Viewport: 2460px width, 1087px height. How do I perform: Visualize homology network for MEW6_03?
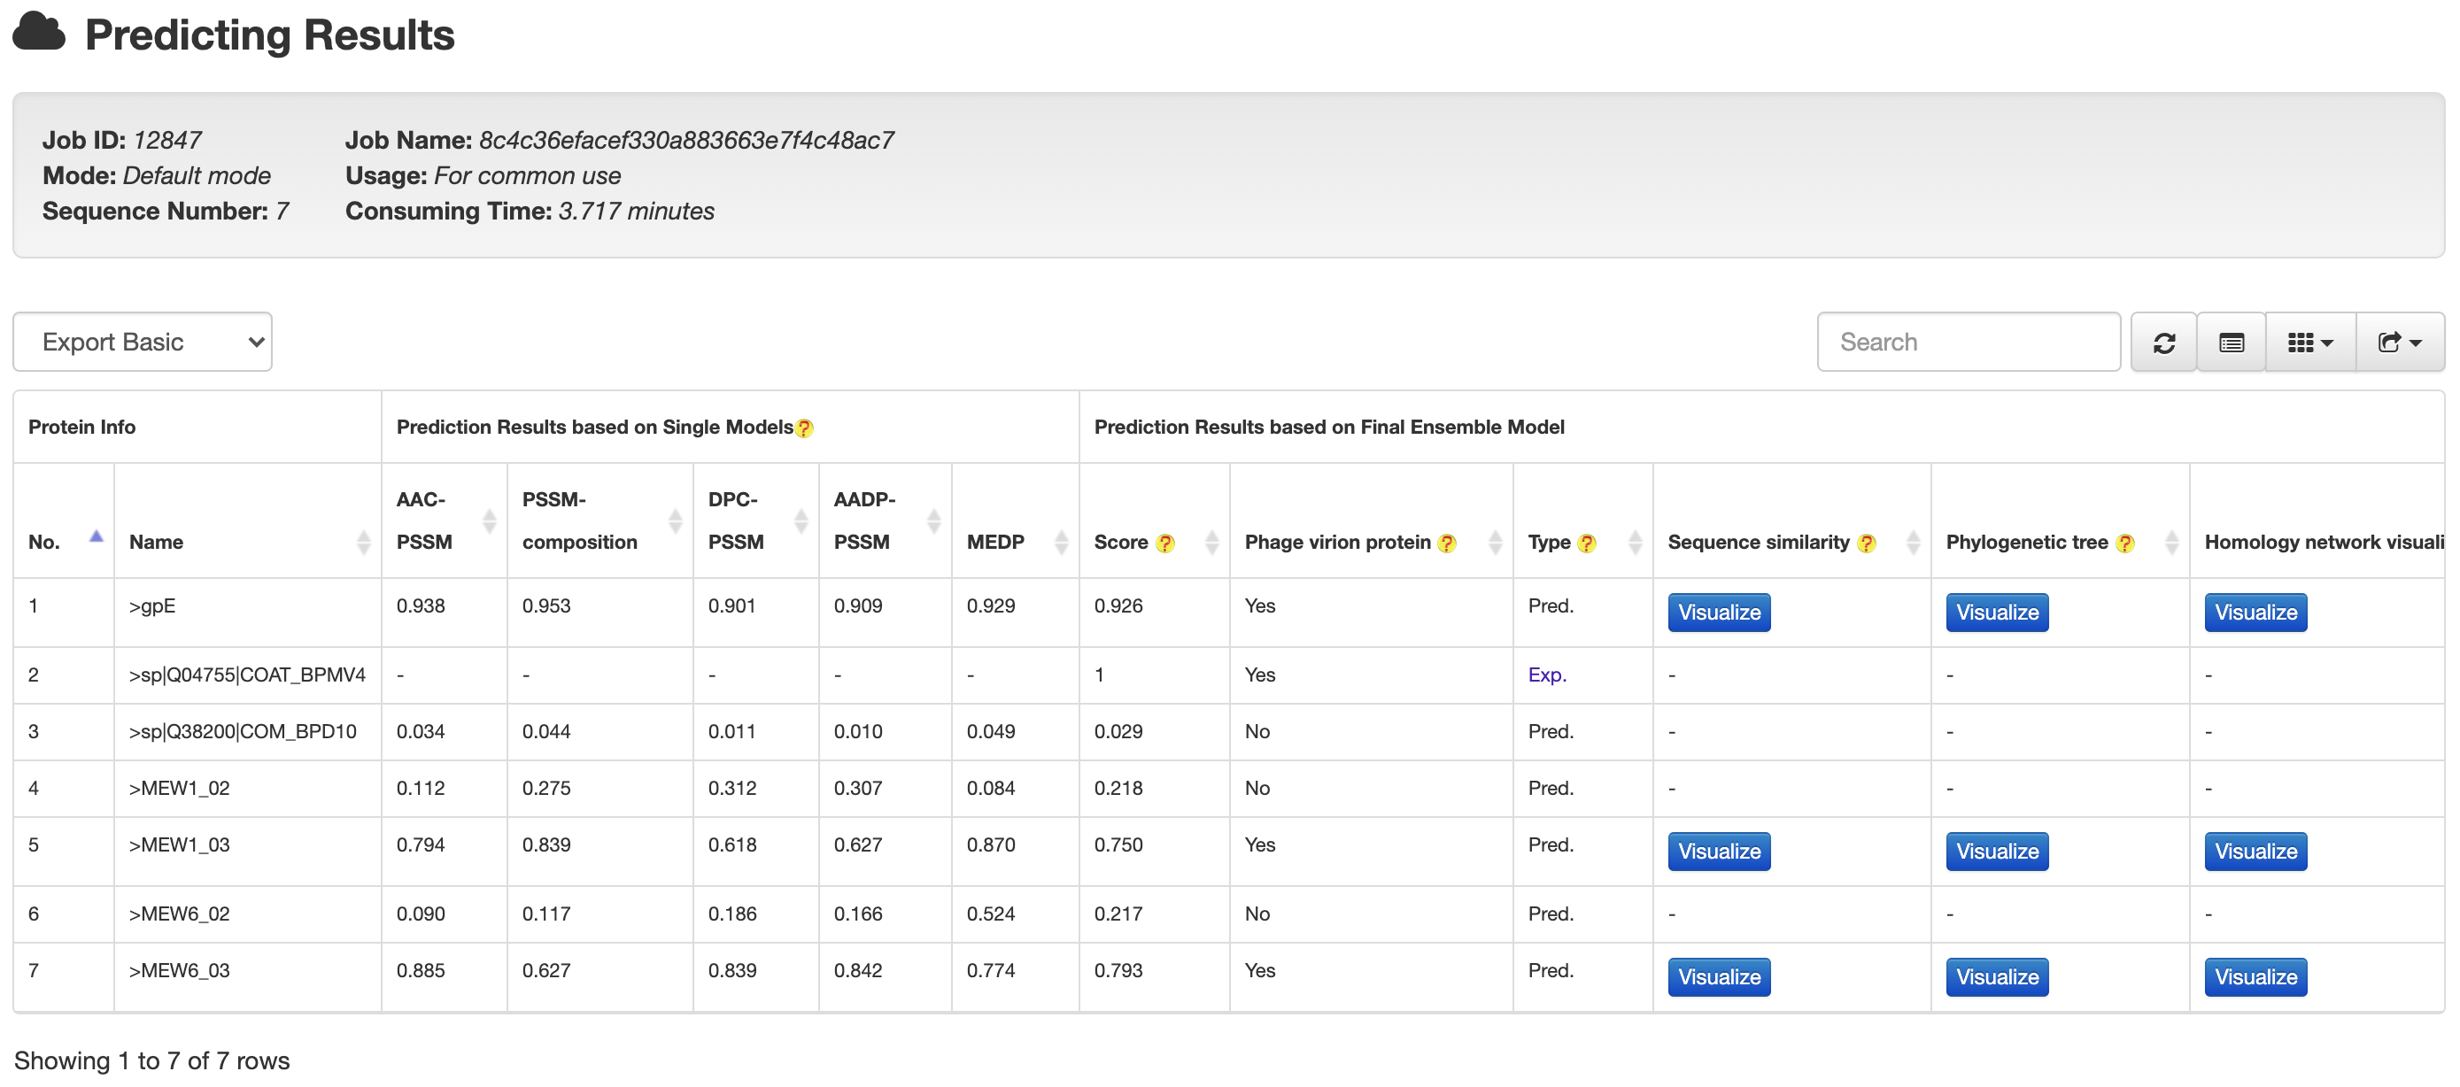[2255, 977]
